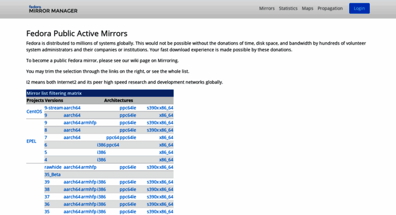Open the CentOS project link
The image size is (396, 215).
[x=34, y=111]
